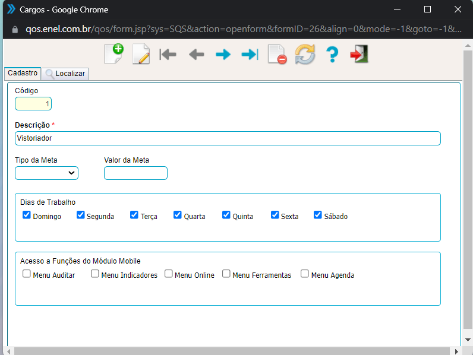Exit the form using the door icon
The height and width of the screenshot is (355, 473).
(x=359, y=55)
